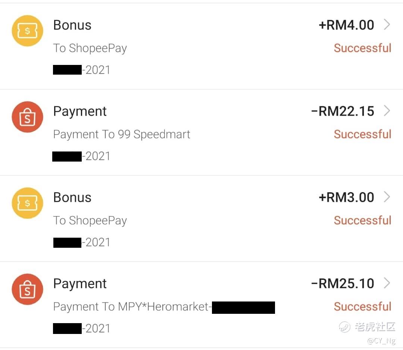403x350 pixels.
Task: Click the orange Shopee bag icon for Heromarket payment
Action: click(x=27, y=289)
